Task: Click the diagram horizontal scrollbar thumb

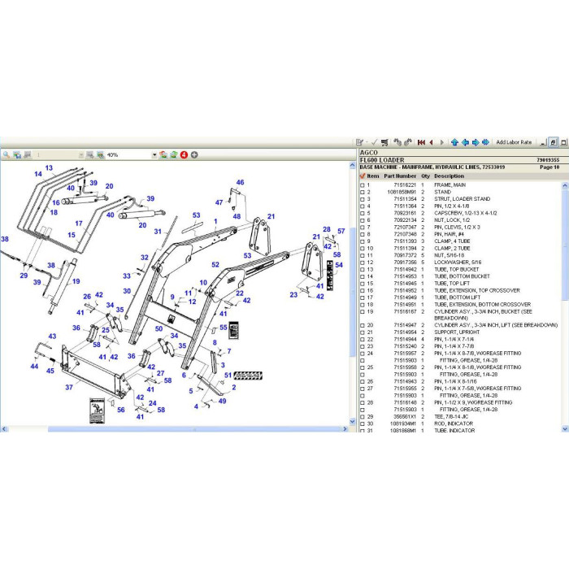Action: coord(193,429)
